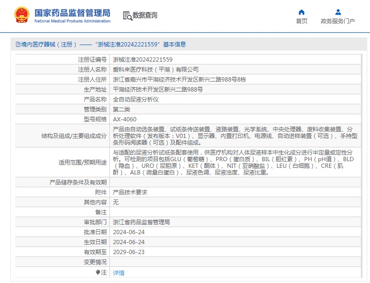Image resolution: width=370 pixels, height=283 pixels.
Task: Open the 详情 link
Action: point(118,273)
